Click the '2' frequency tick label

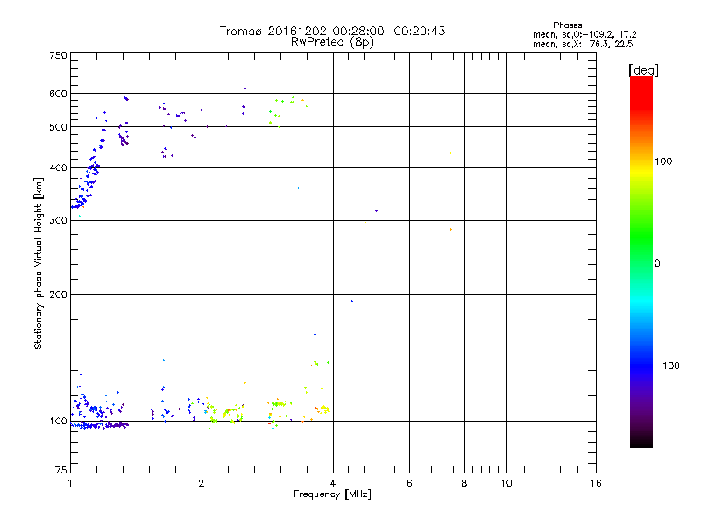202,483
